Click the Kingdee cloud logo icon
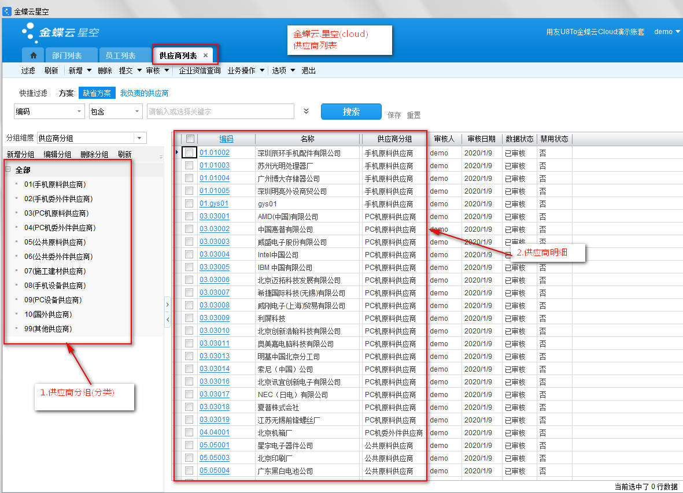The image size is (683, 493). 29,32
